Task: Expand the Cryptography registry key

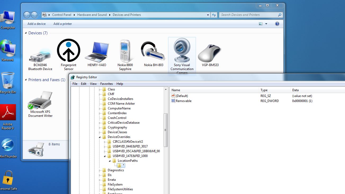Action: pos(100,127)
